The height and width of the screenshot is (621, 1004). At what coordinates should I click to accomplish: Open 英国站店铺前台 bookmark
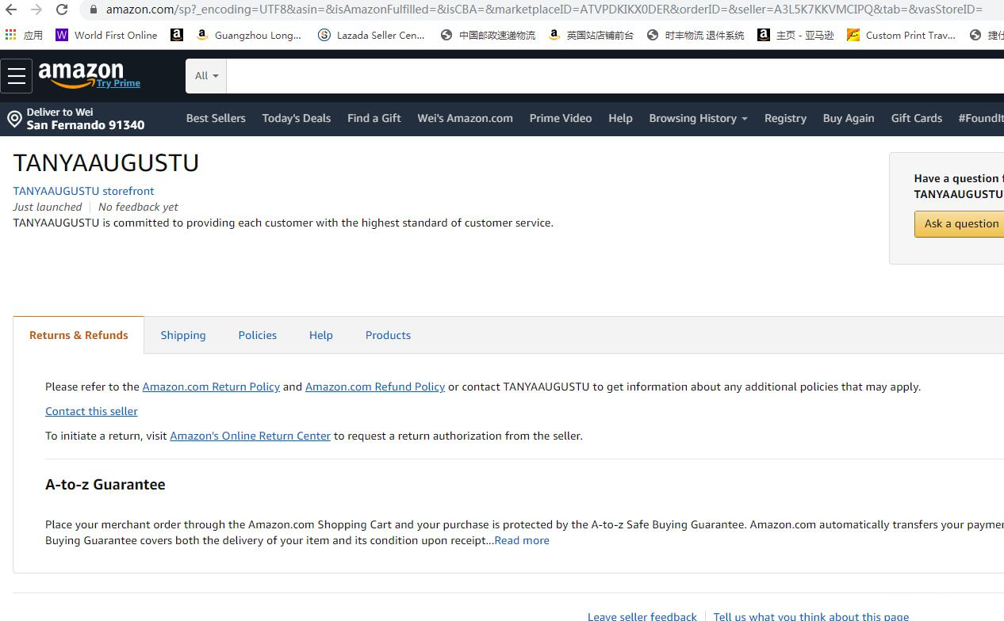(591, 35)
